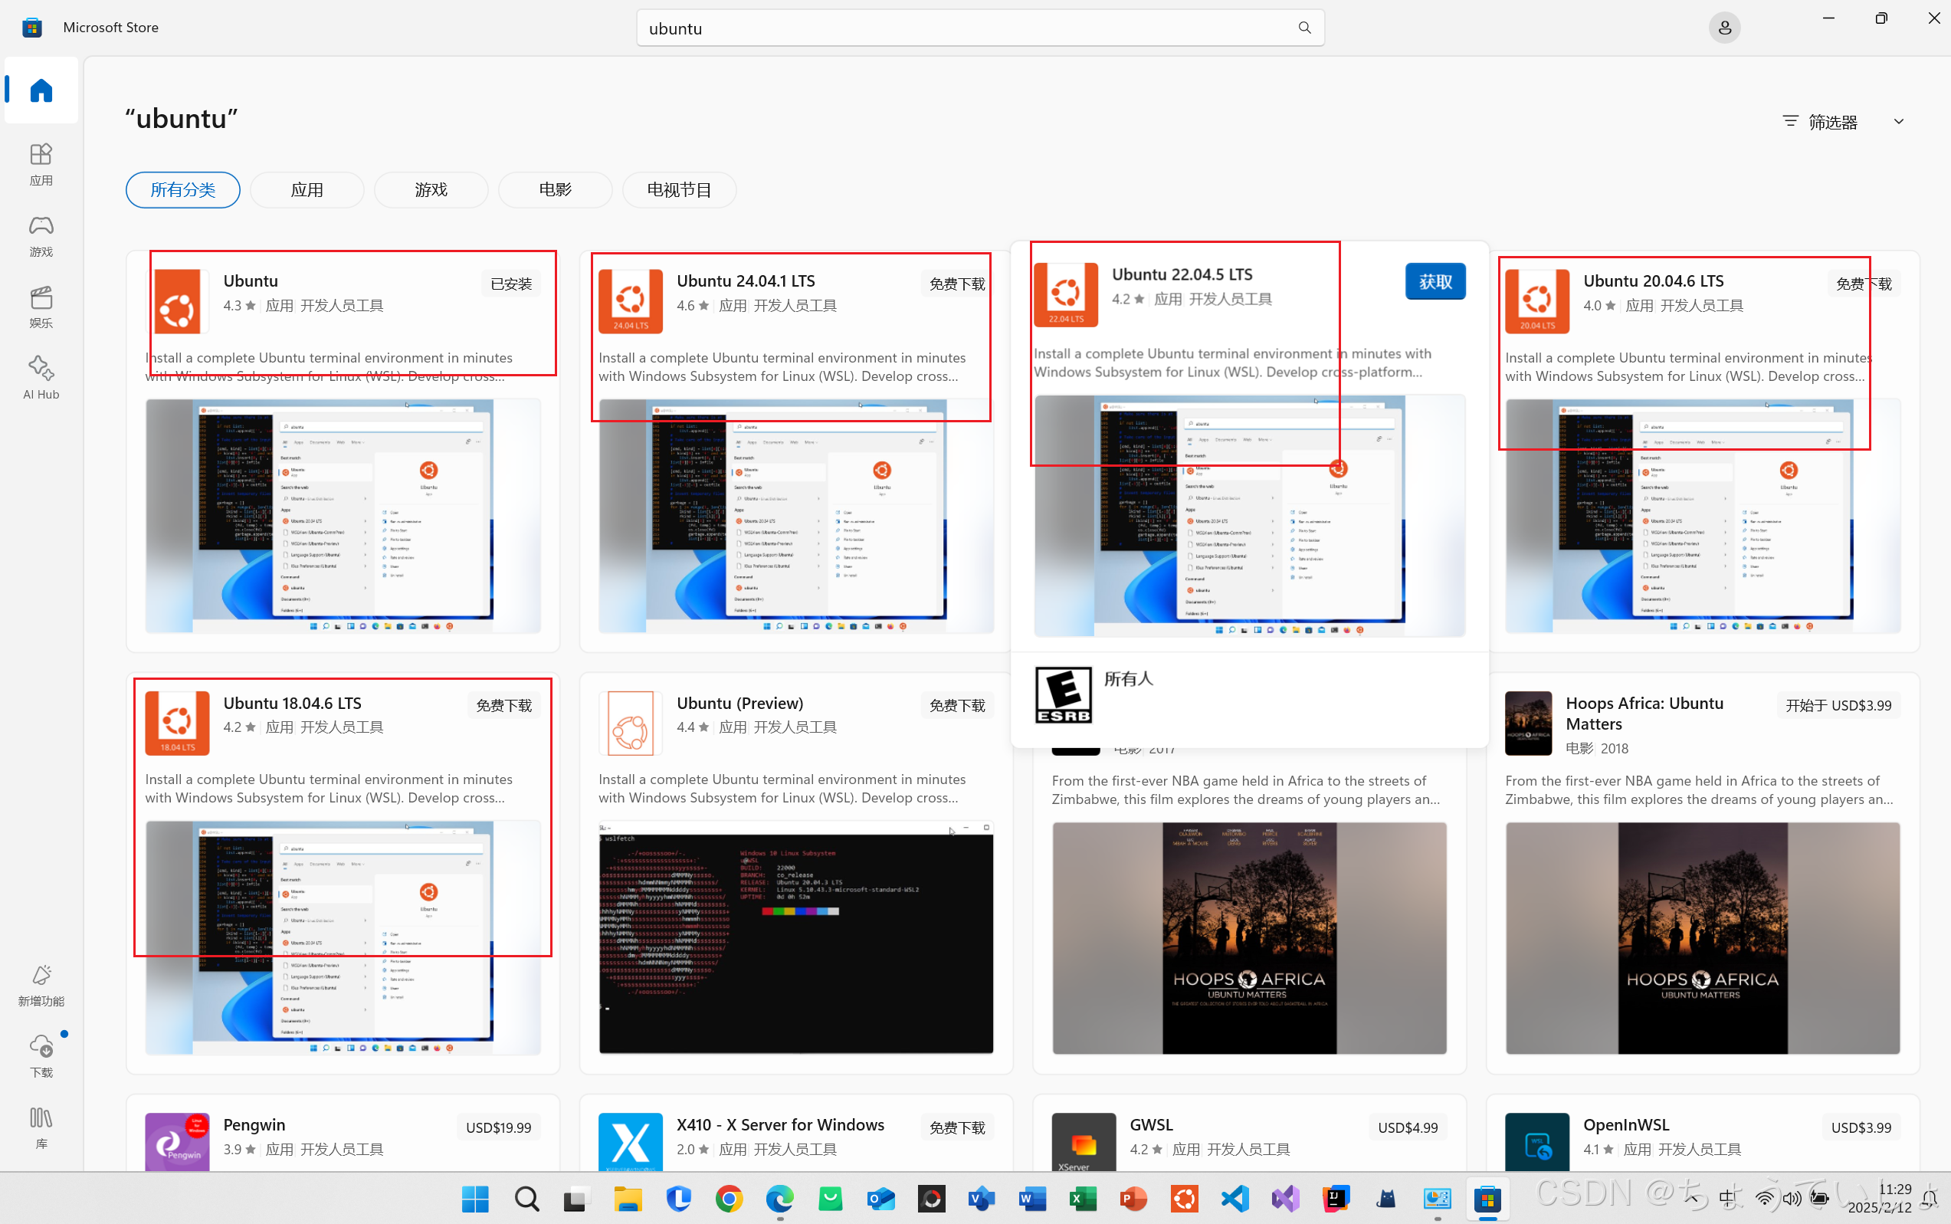Click the USD$3.99 price for OpenInWSL
Viewport: 1951px width, 1224px height.
tap(1861, 1127)
